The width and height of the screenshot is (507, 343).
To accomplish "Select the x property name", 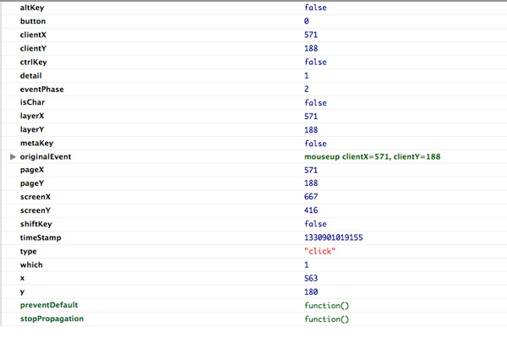I will pyautogui.click(x=22, y=278).
